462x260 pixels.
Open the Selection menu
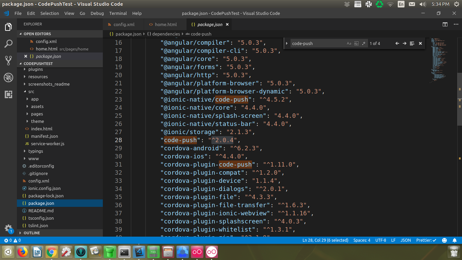[50, 13]
